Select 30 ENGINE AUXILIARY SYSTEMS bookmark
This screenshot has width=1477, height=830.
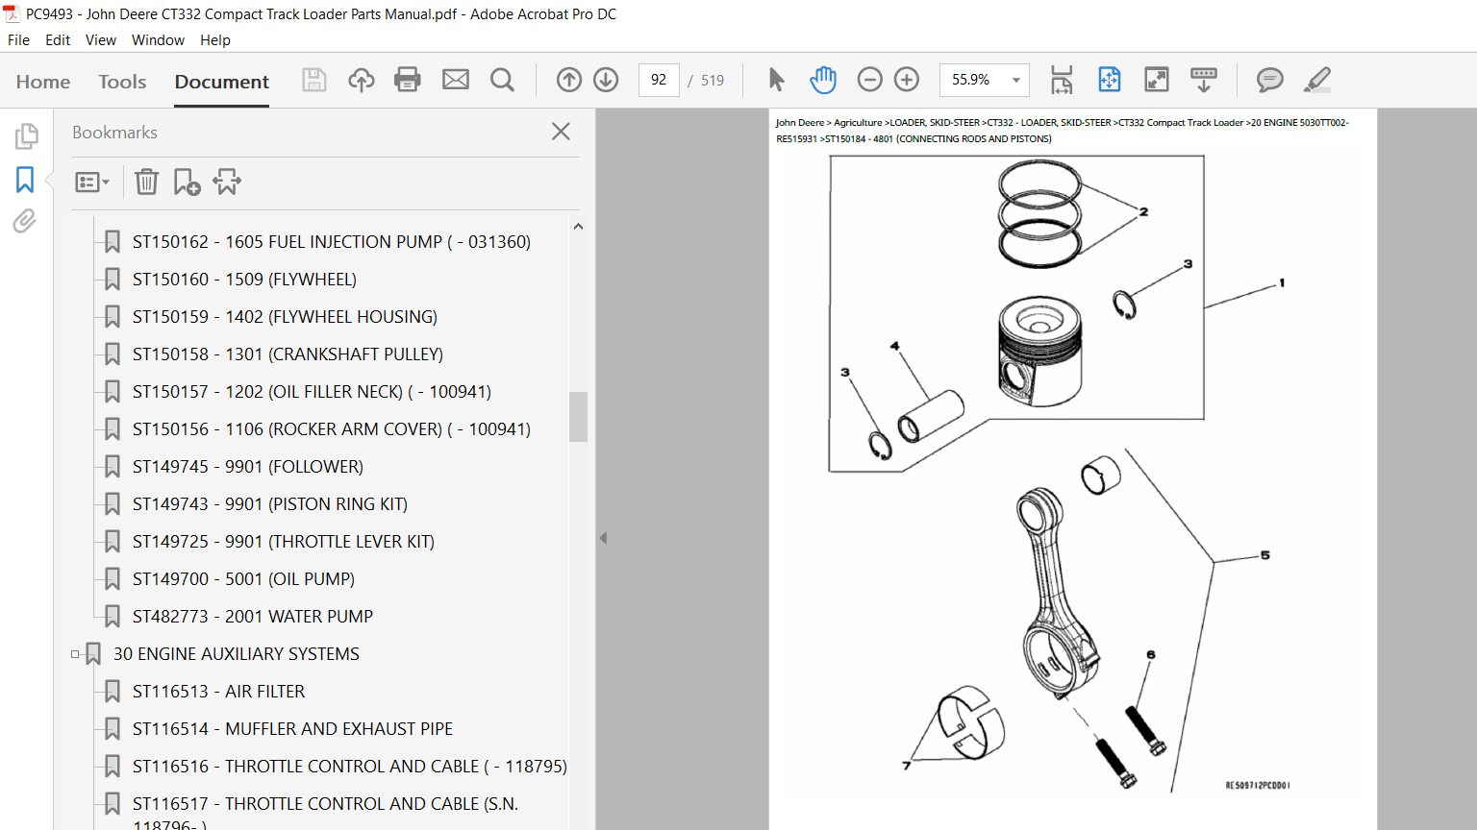click(x=237, y=654)
